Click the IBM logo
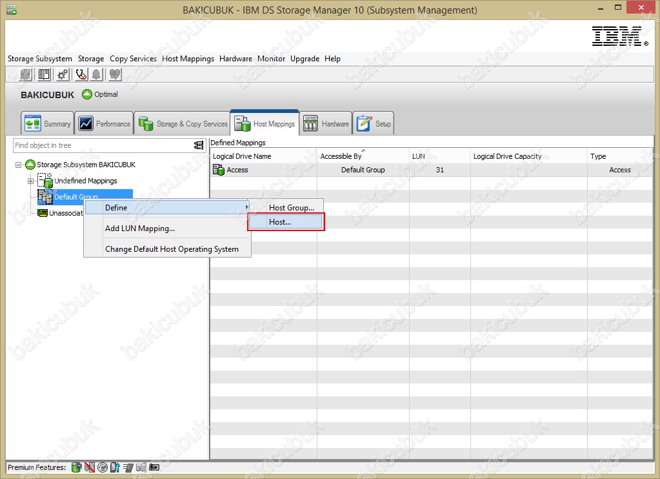Image resolution: width=660 pixels, height=479 pixels. click(x=619, y=36)
